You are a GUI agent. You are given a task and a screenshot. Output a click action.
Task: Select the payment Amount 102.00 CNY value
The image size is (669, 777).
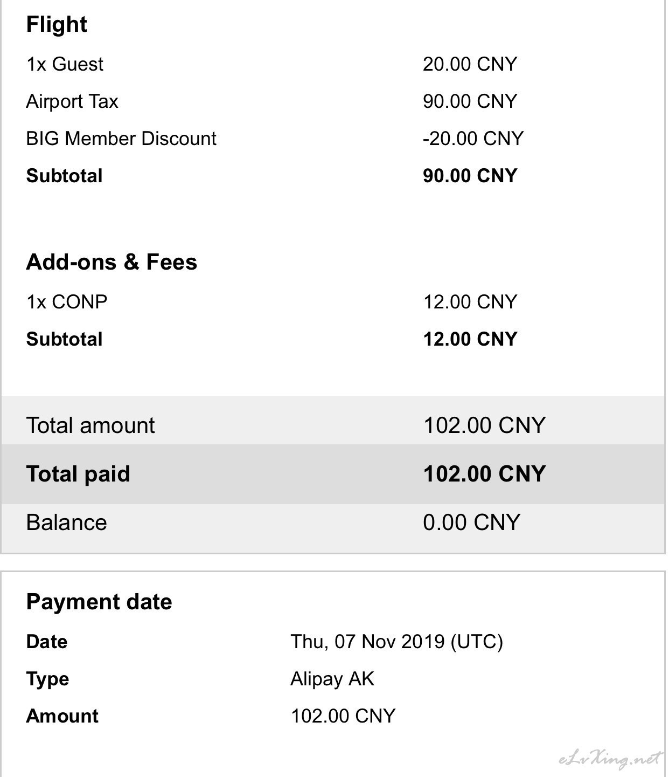tap(343, 716)
